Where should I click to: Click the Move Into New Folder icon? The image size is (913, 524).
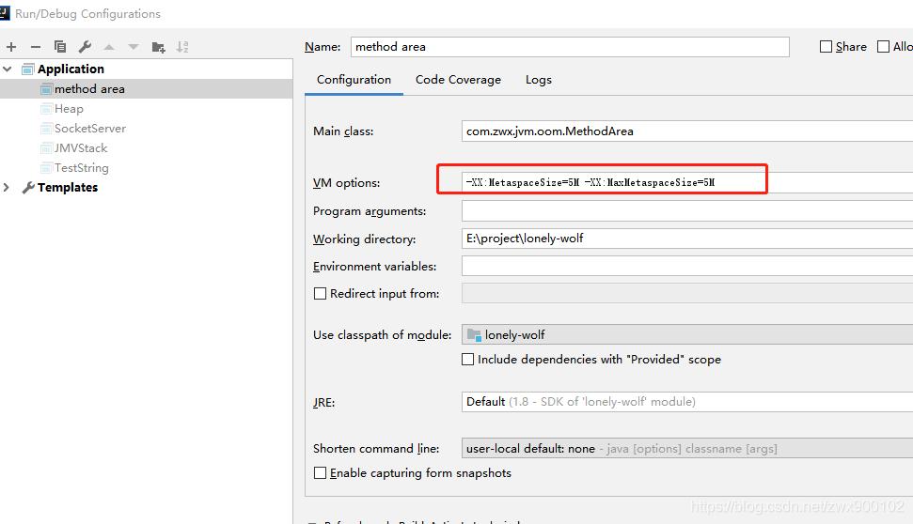(x=158, y=47)
